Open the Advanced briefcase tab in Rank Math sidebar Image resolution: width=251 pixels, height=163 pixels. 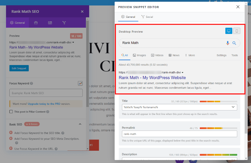(x=36, y=22)
